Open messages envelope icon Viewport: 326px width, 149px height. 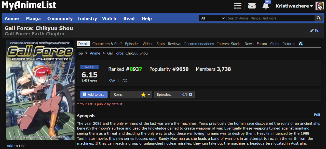252,6
